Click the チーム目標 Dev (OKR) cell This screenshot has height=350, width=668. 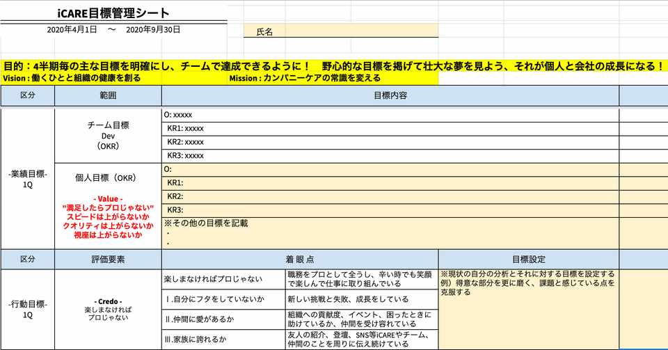109,136
